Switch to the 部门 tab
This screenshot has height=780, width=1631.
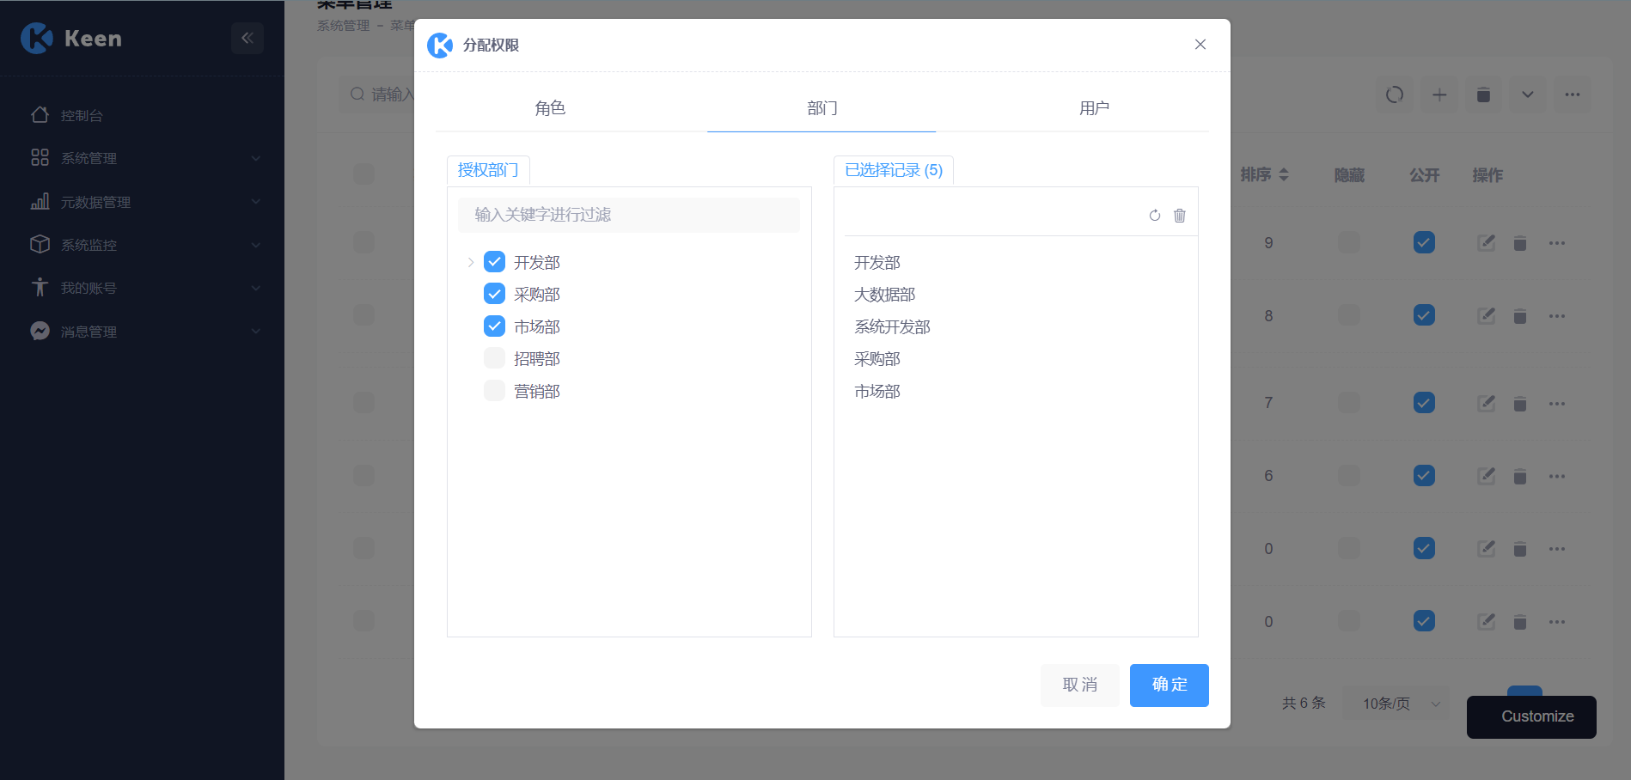[x=822, y=108]
